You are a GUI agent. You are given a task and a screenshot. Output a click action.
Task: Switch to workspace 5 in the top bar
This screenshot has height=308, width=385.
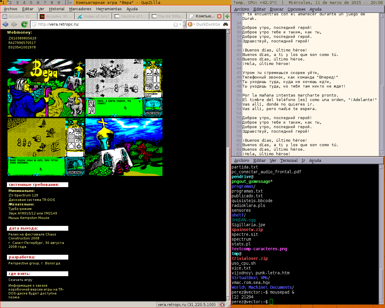click(x=31, y=2)
